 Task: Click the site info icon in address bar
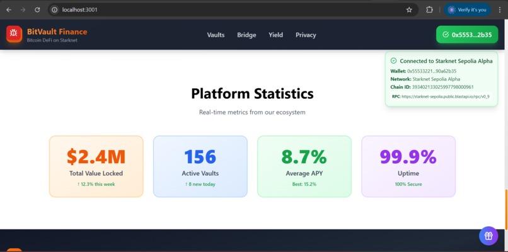coord(55,9)
